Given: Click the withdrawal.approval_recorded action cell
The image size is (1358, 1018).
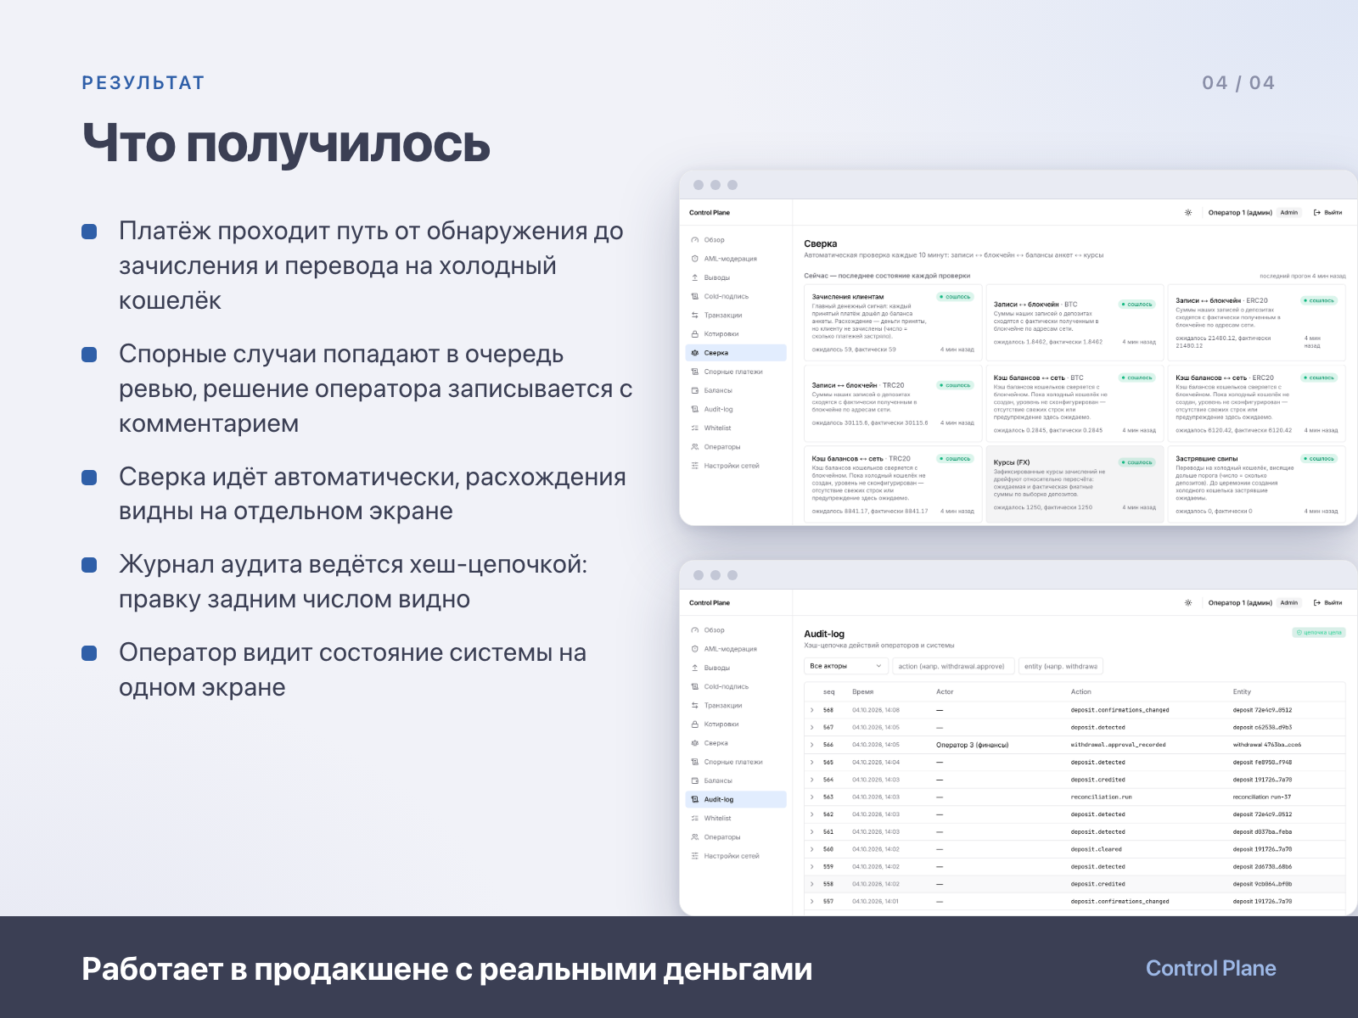Looking at the screenshot, I should click(1118, 745).
